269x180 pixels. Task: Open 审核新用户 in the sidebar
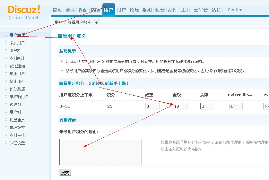19,97
